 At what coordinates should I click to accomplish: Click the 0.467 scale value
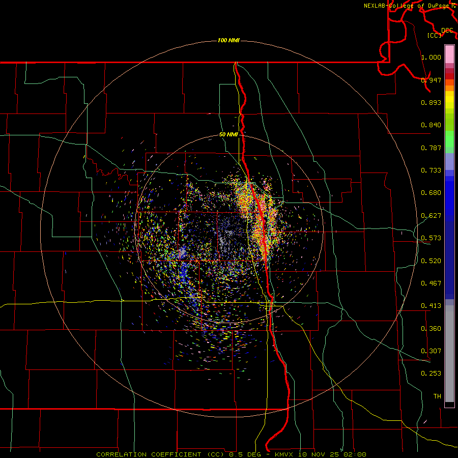(431, 283)
